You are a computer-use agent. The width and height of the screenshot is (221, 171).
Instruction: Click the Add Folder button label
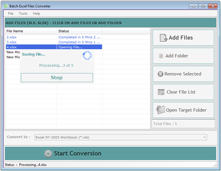click(x=176, y=56)
